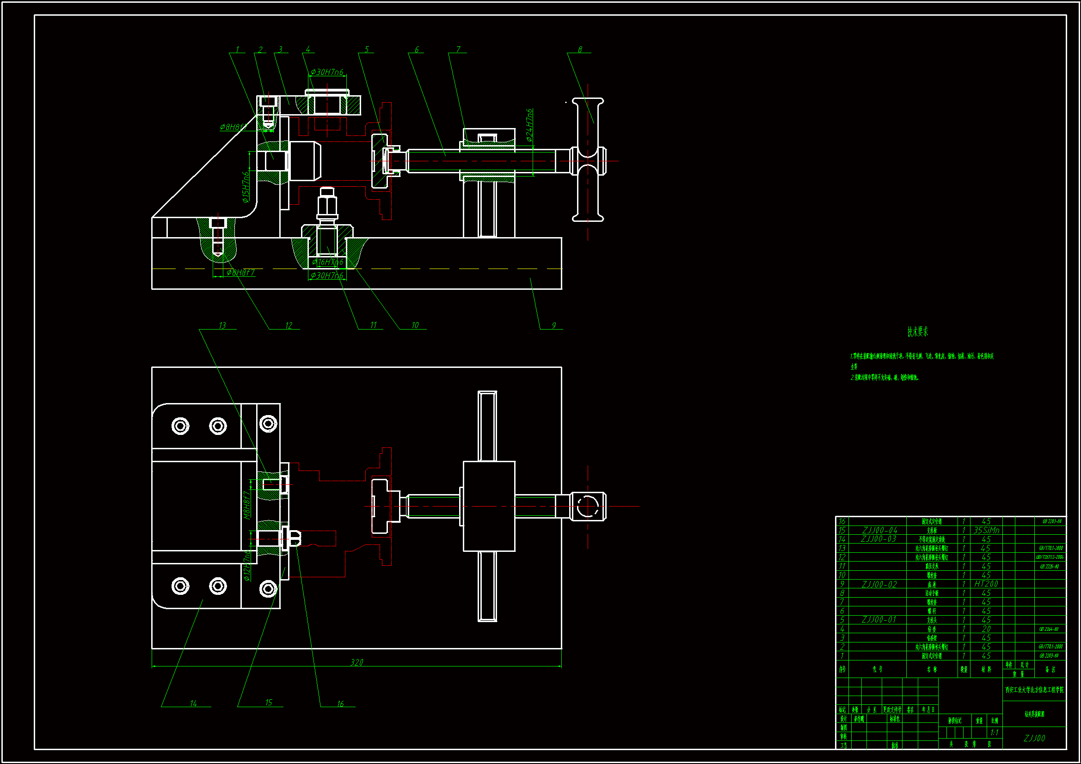
Task: Select the HT200 material cell in the parts list
Action: coord(986,584)
